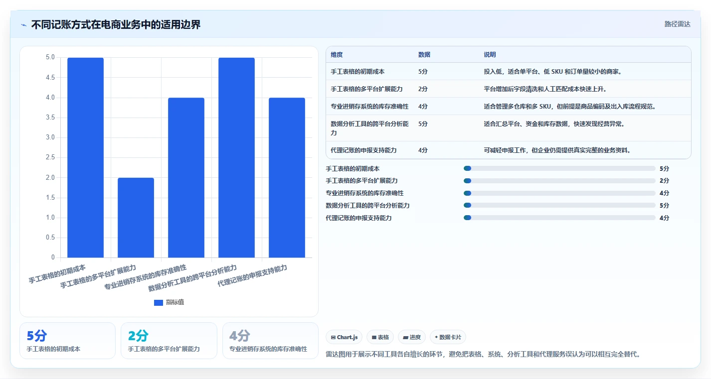The width and height of the screenshot is (711, 379).
Task: Click the chart bar for 代理记账的申报支持能力
Action: 287,178
